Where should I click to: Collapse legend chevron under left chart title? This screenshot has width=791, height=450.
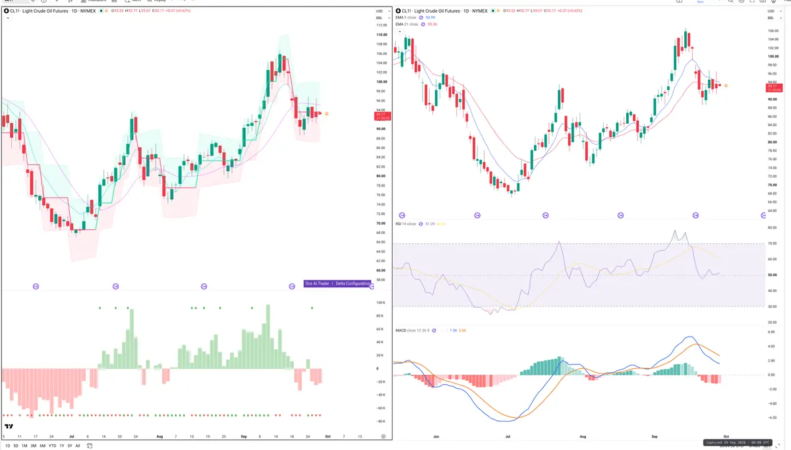pyautogui.click(x=7, y=18)
